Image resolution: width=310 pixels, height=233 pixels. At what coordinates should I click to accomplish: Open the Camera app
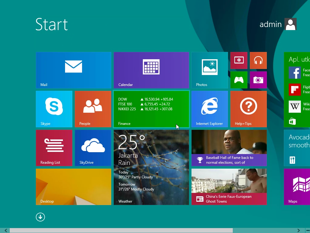(x=258, y=80)
